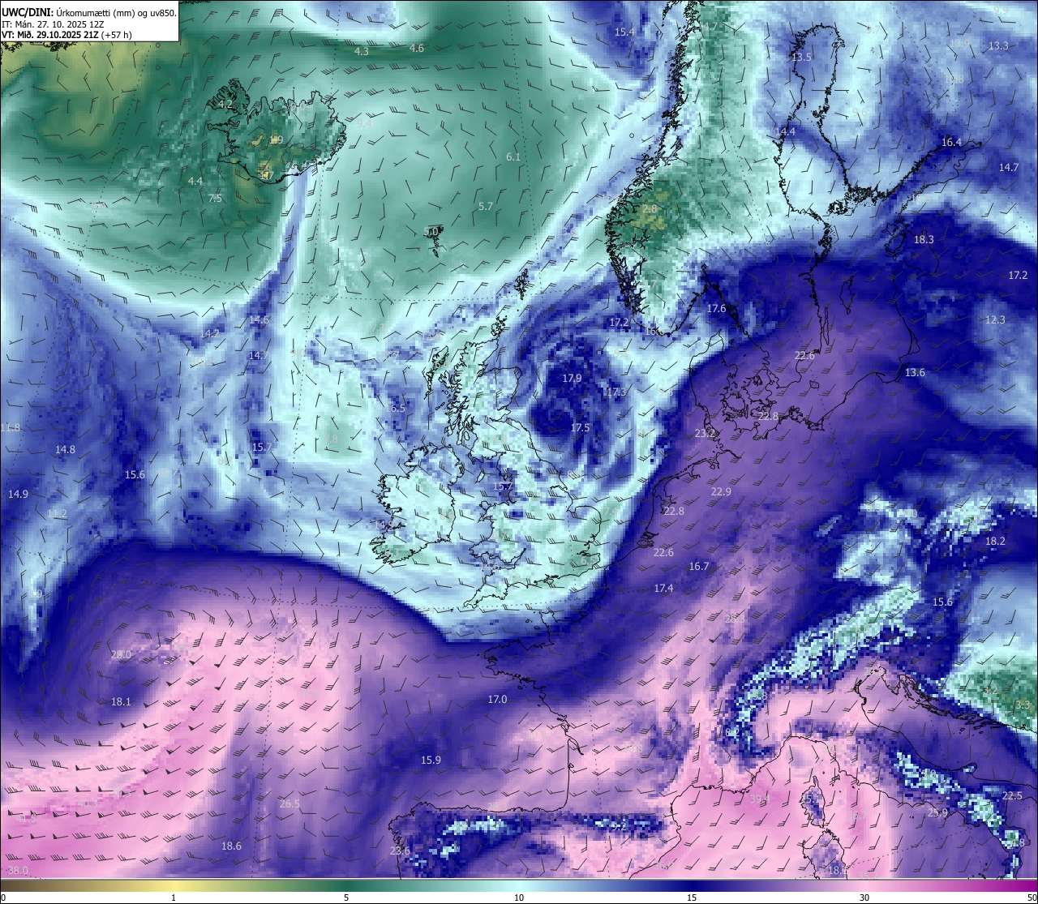Viewport: 1038px width, 904px height.
Task: Click the map value '4.6'
Action: 417,49
